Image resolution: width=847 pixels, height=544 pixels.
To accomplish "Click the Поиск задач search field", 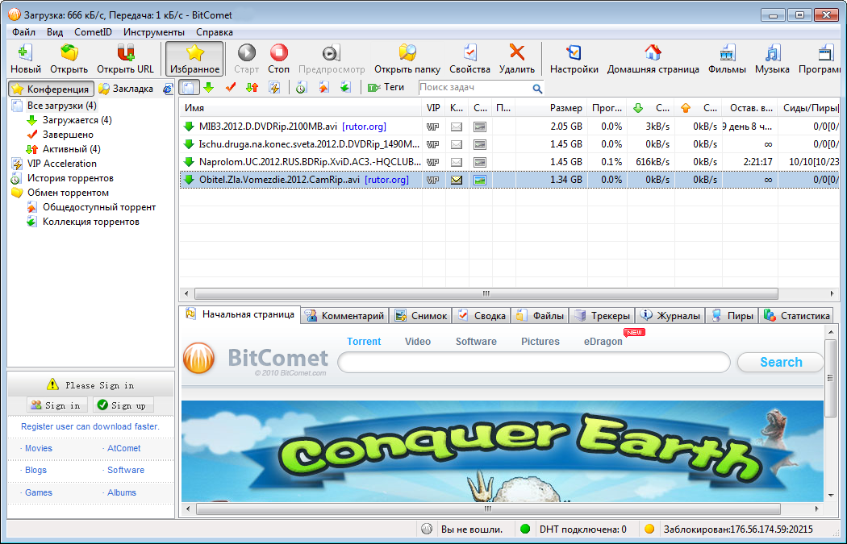I will tap(474, 87).
